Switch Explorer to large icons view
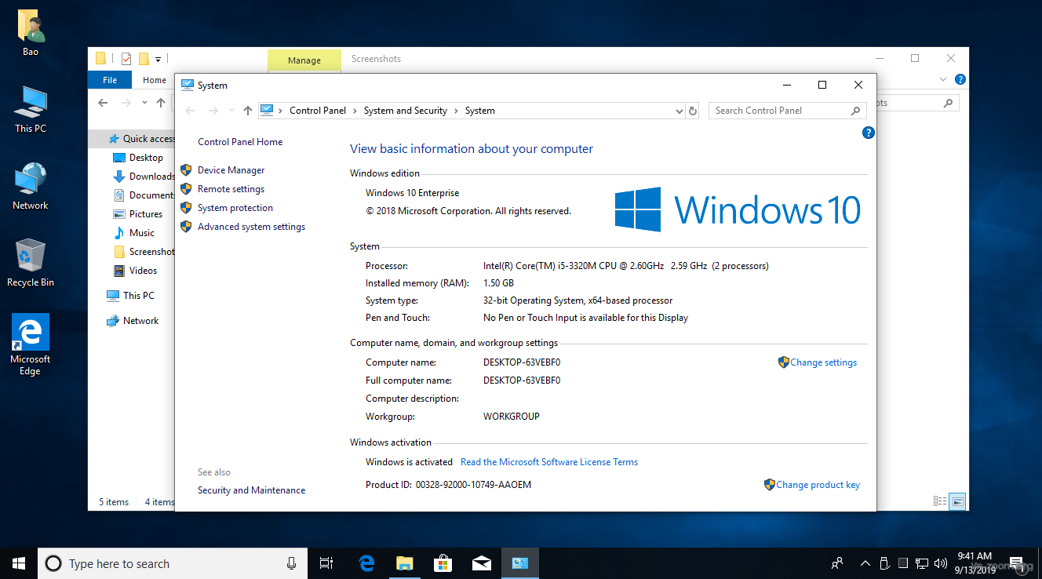The width and height of the screenshot is (1042, 579). point(957,501)
